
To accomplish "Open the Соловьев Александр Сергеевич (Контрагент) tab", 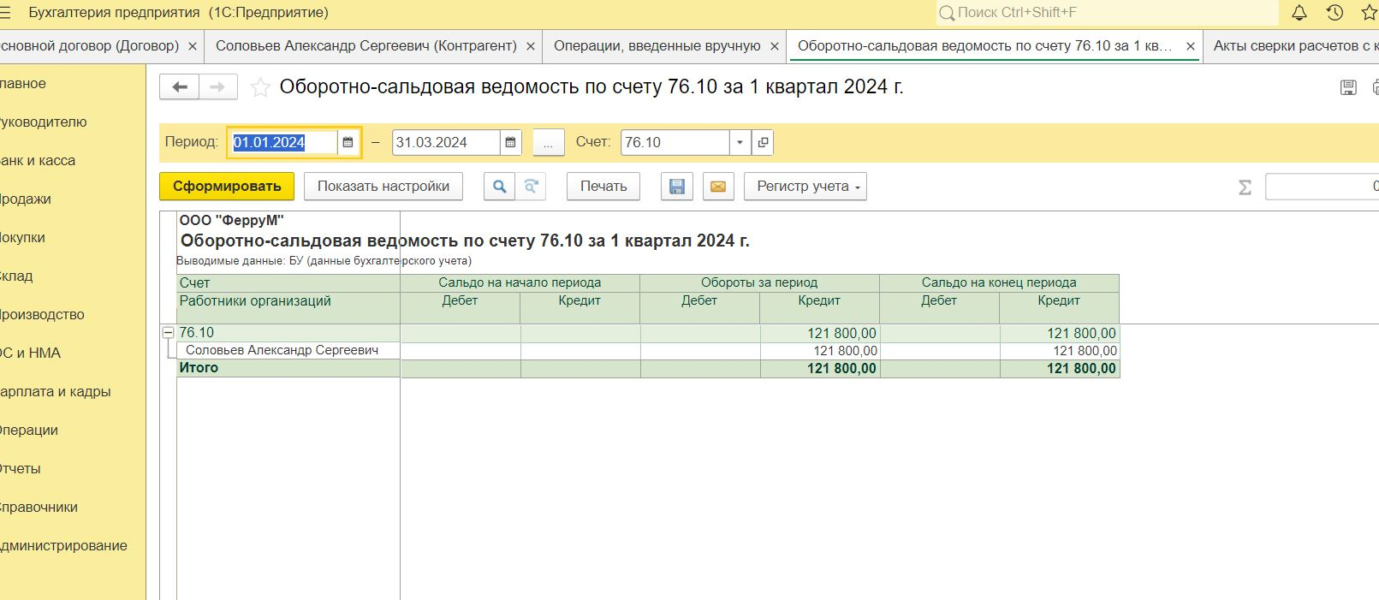I will click(366, 46).
